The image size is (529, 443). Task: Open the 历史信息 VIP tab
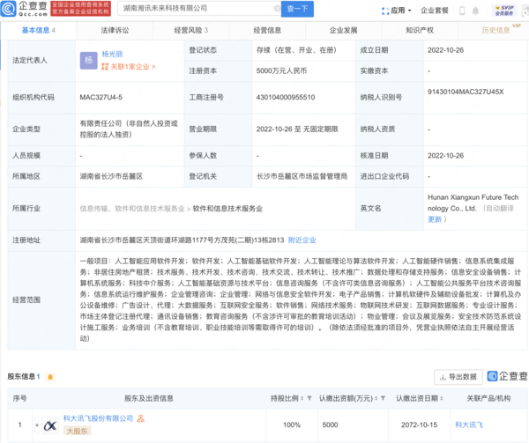[495, 30]
